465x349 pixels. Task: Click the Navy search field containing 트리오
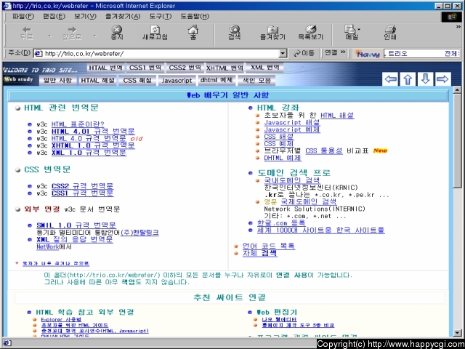[x=422, y=53]
